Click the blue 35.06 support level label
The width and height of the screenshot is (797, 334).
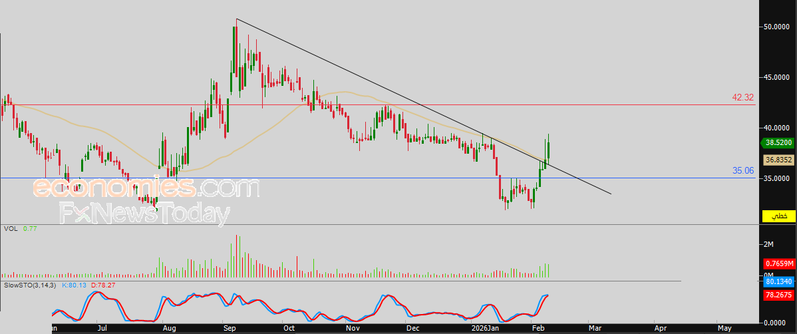coord(742,171)
